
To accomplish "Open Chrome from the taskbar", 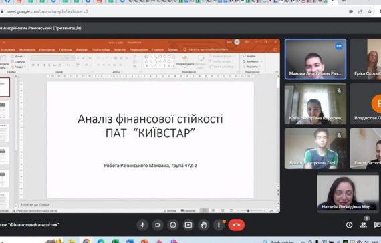I will click(86, 241).
